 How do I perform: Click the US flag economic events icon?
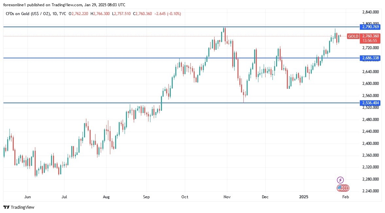click(x=341, y=188)
